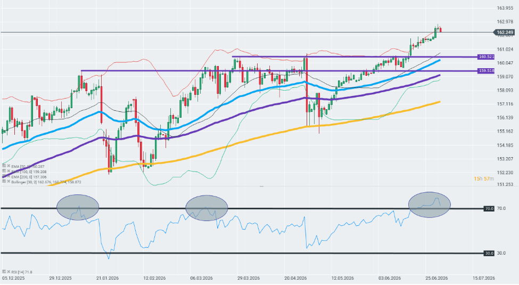Click the 21.01.2026 date on the time axis

coord(107,278)
